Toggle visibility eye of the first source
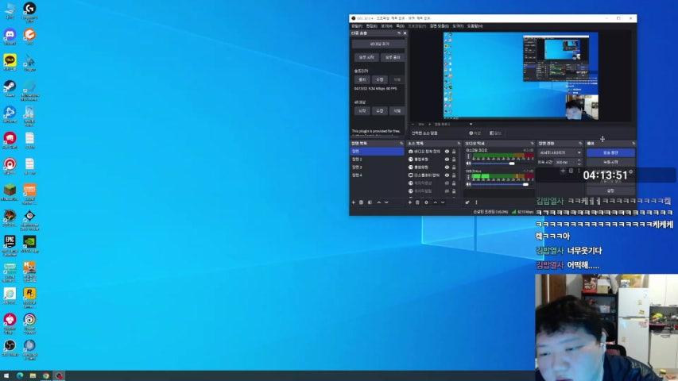The height and width of the screenshot is (381, 678). tap(447, 151)
